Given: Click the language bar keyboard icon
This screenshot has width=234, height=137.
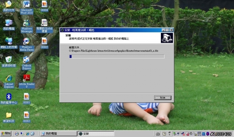Looking at the screenshot, I should tap(158, 134).
